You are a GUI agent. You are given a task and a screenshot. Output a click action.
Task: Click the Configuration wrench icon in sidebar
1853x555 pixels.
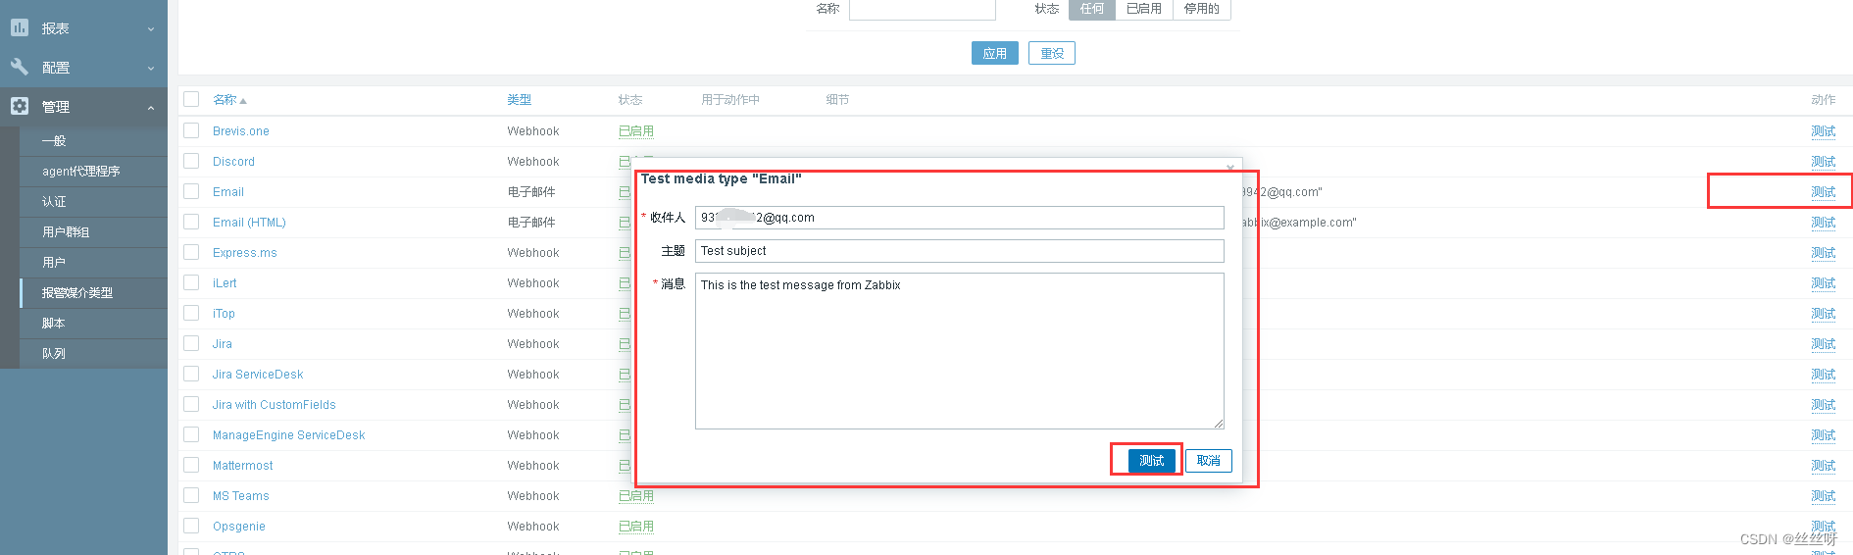(20, 68)
